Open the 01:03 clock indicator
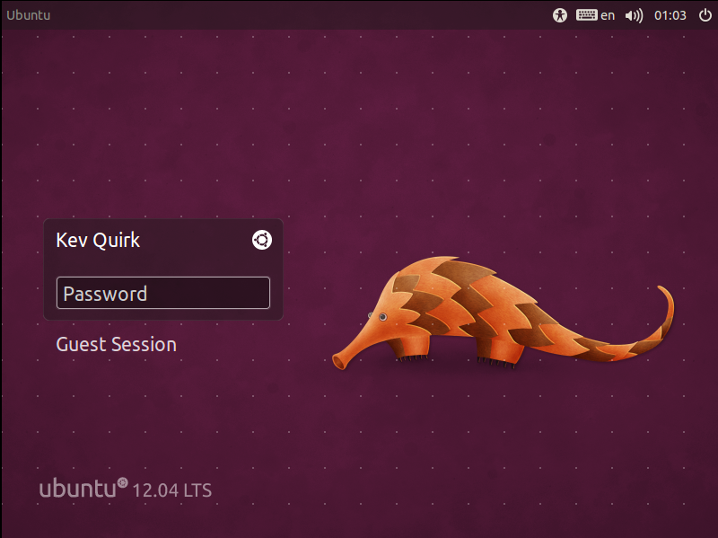This screenshot has width=718, height=538. pyautogui.click(x=670, y=15)
